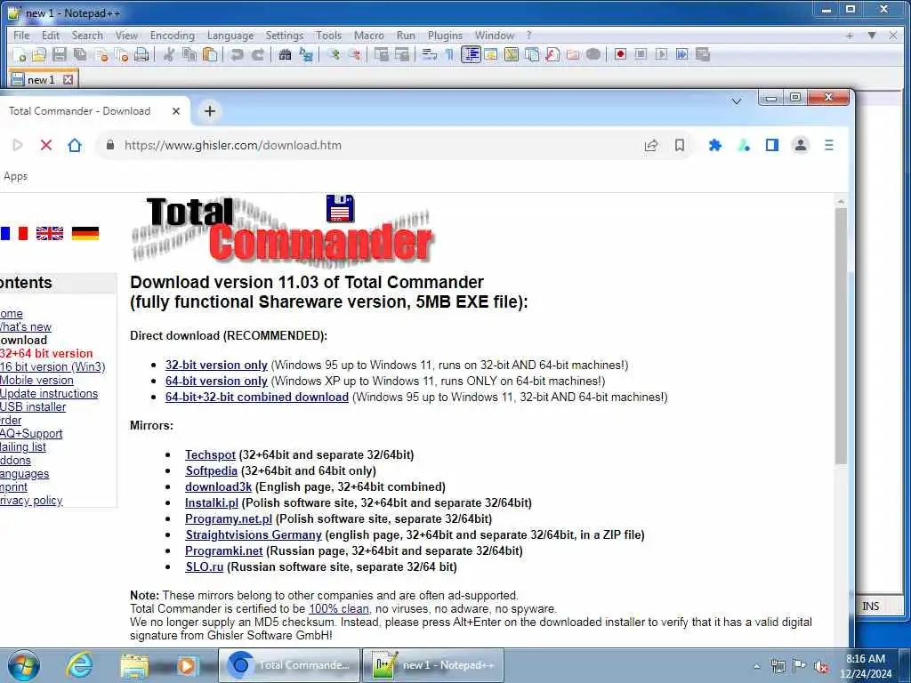911x683 pixels.
Task: Bookmark this page icon
Action: coord(679,145)
